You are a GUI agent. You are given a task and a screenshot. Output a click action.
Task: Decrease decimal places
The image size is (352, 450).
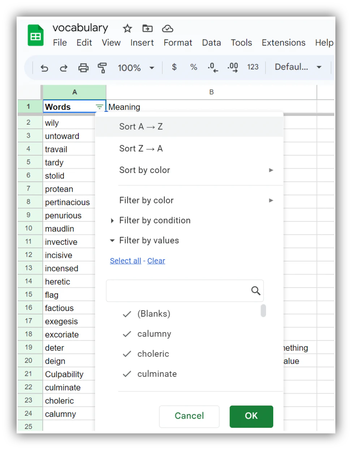pyautogui.click(x=213, y=67)
